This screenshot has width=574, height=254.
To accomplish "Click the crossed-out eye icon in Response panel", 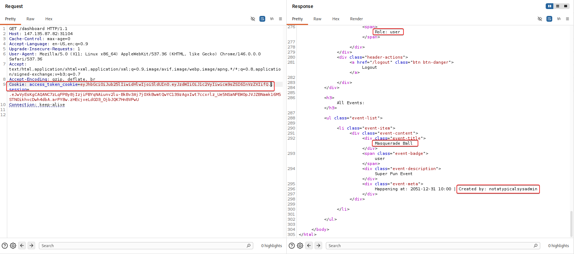I will (x=540, y=19).
